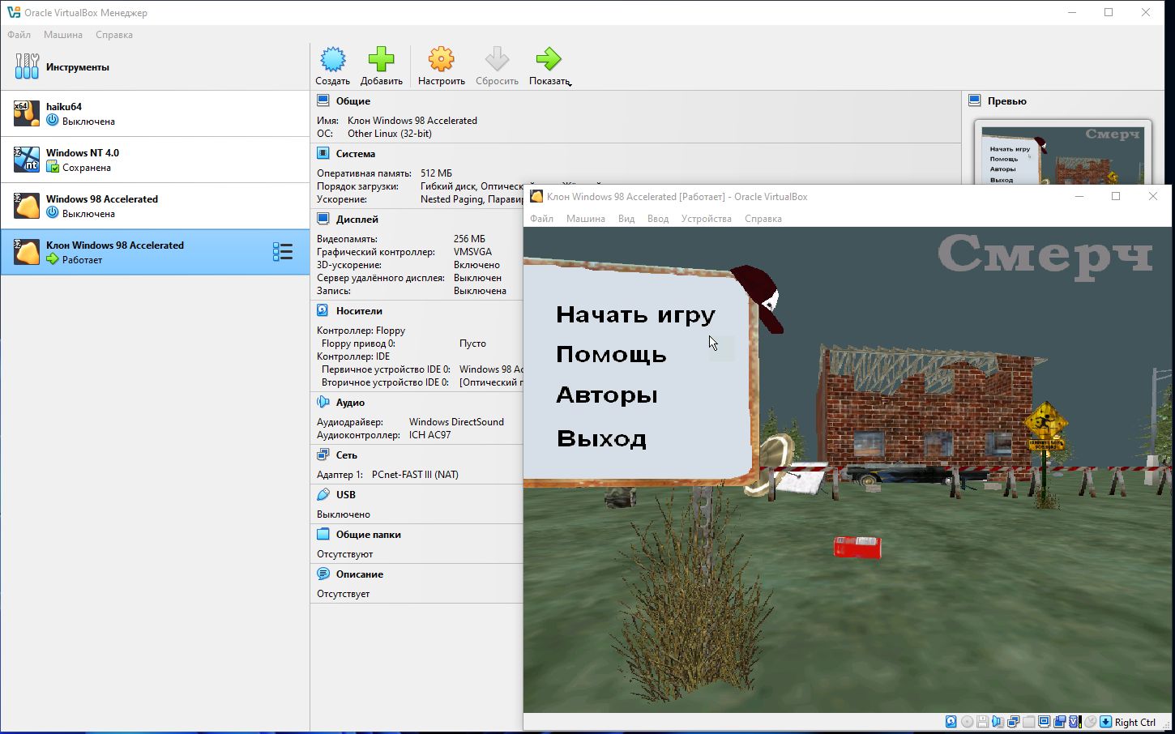This screenshot has height=734, width=1175.
Task: Click the optical disc indicator in VM status bar
Action: point(967,722)
